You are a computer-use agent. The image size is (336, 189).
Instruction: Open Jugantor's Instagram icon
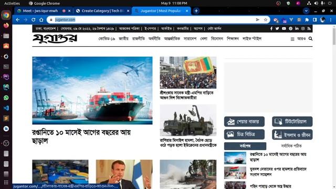303,28
